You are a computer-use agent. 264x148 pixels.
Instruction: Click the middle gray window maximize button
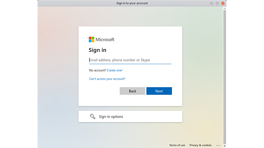click(x=217, y=3)
